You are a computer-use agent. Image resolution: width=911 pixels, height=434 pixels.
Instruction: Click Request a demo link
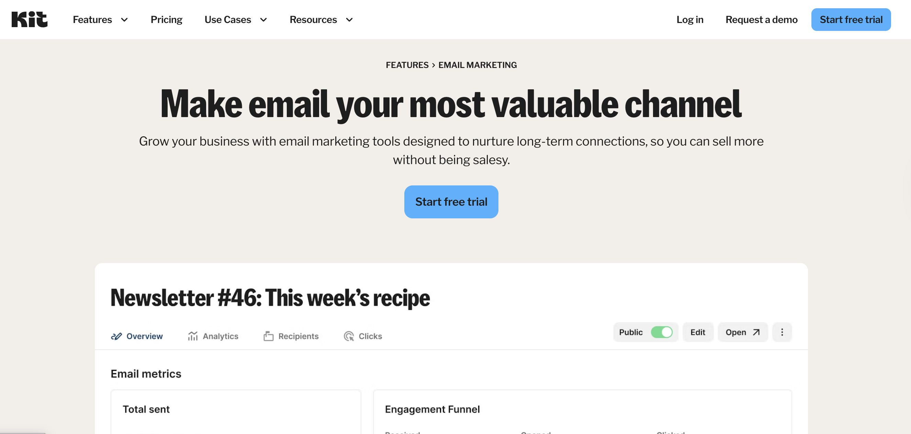pos(761,20)
